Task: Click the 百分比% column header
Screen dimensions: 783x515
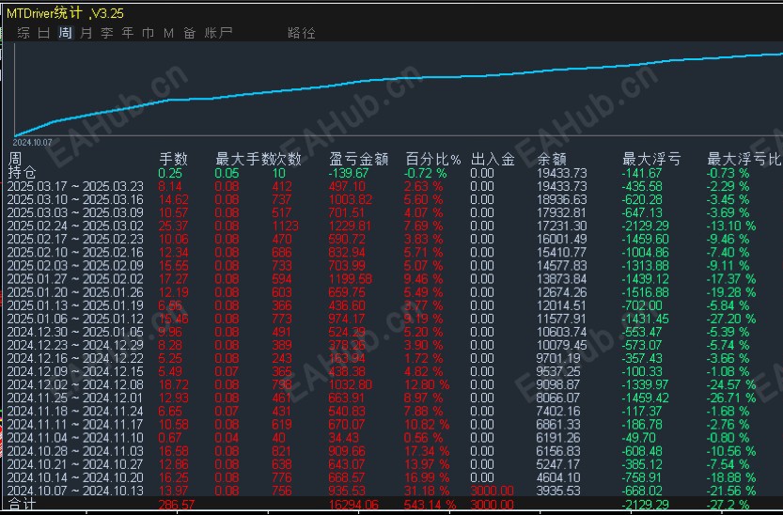Action: click(x=433, y=159)
